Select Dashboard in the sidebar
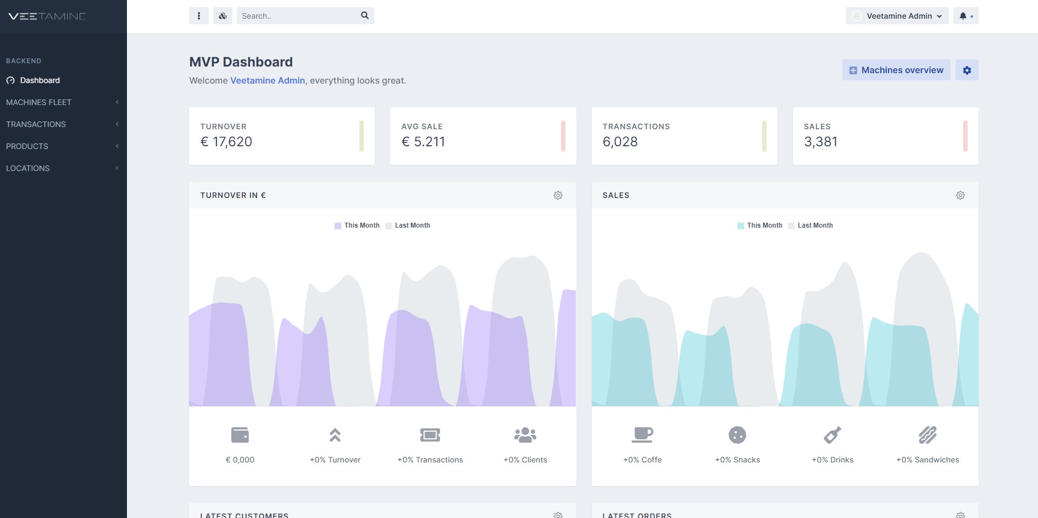The height and width of the screenshot is (518, 1038). pyautogui.click(x=40, y=80)
